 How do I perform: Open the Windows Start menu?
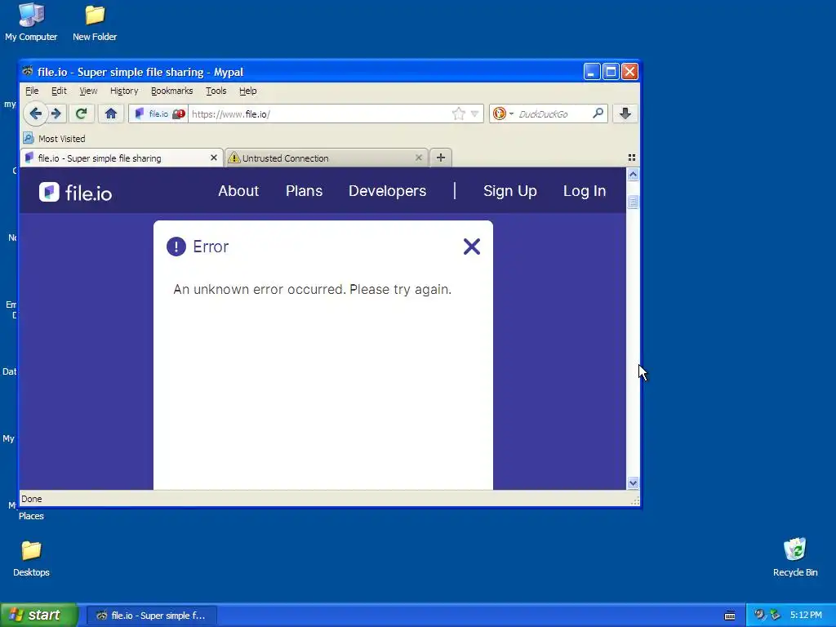39,616
